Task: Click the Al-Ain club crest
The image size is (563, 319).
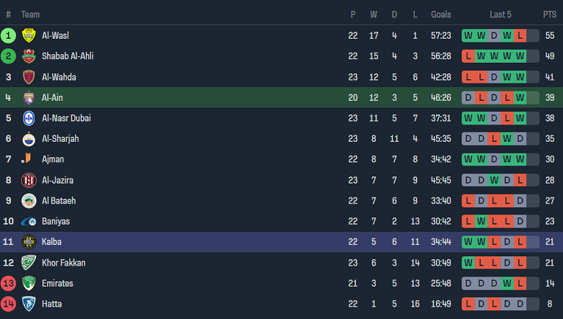Action: click(28, 98)
